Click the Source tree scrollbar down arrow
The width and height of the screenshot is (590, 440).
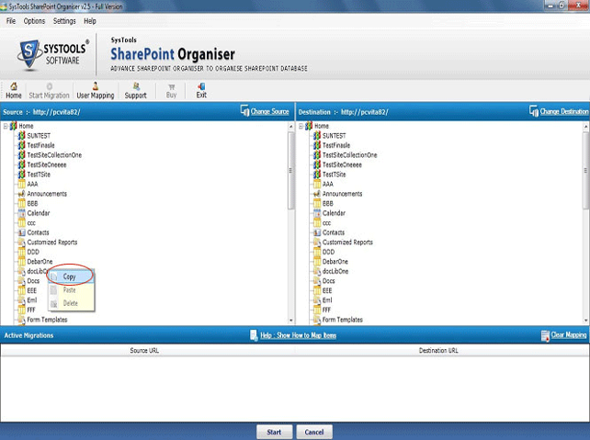290,321
